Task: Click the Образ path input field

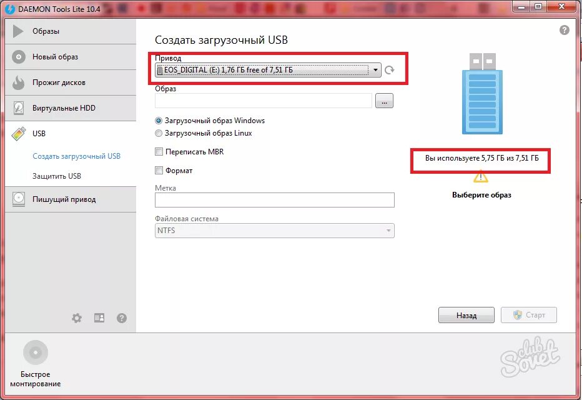Action: (263, 101)
